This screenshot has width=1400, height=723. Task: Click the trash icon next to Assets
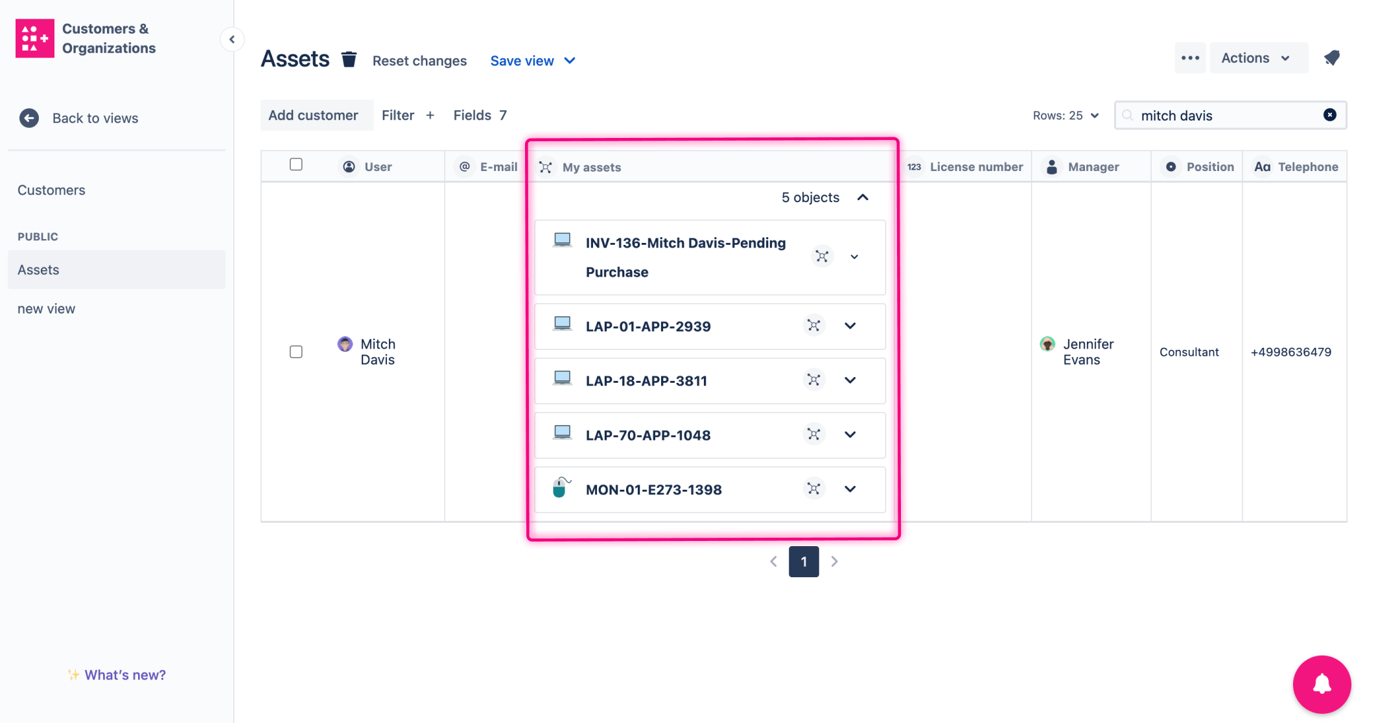pos(349,60)
